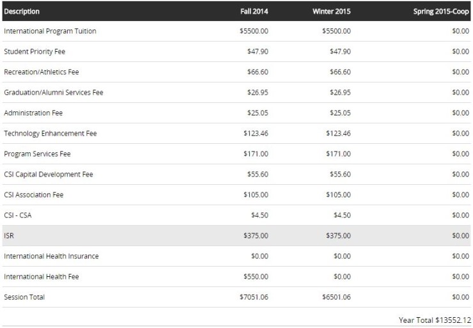Click Fall 2014 ISR value $375.00

coord(256,236)
